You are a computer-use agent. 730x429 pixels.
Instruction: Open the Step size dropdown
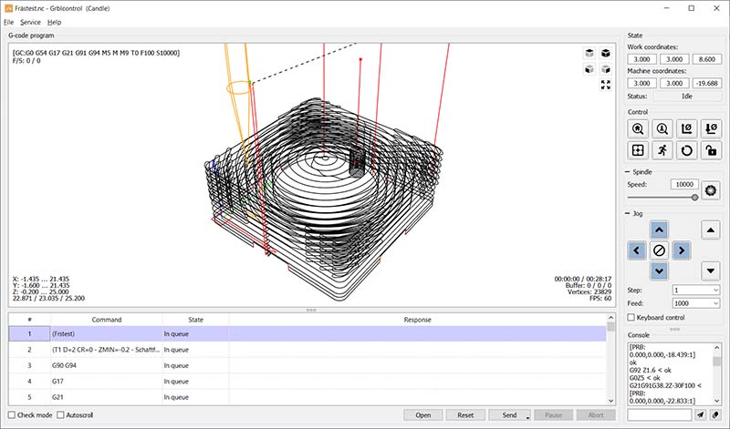[x=716, y=290]
